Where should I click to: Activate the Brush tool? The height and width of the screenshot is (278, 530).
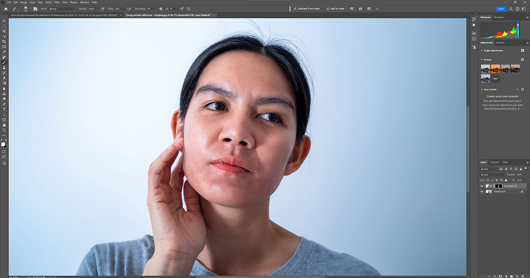click(4, 63)
